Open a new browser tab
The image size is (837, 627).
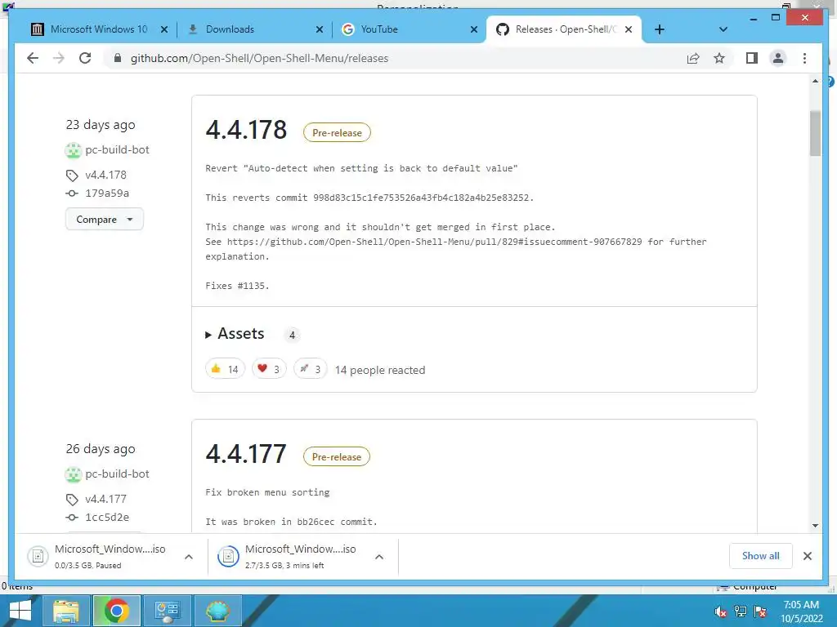tap(660, 29)
